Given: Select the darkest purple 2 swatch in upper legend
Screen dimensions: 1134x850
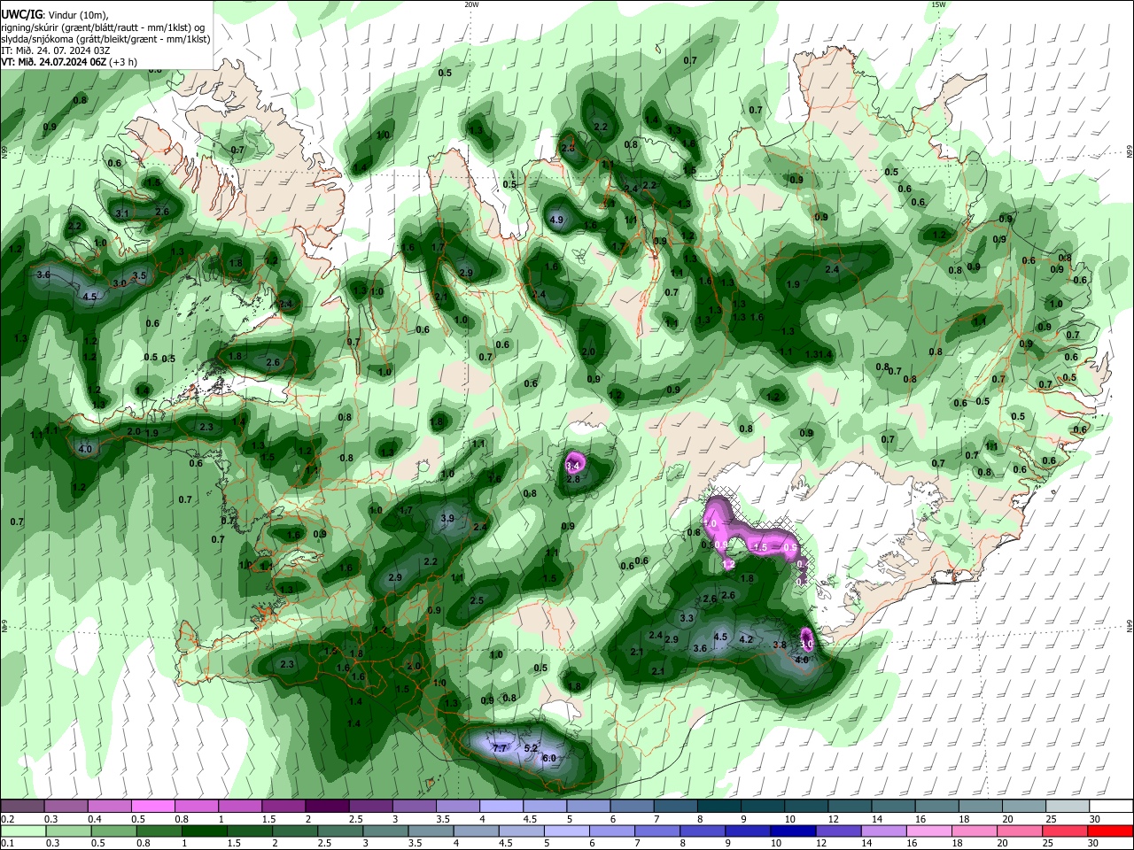Looking at the screenshot, I should pos(326,807).
